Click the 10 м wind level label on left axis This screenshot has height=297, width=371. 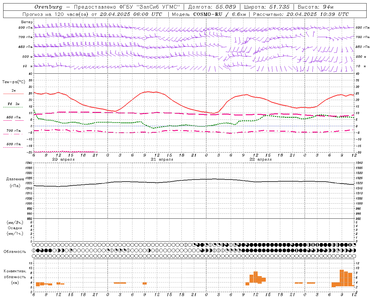(x=28, y=66)
